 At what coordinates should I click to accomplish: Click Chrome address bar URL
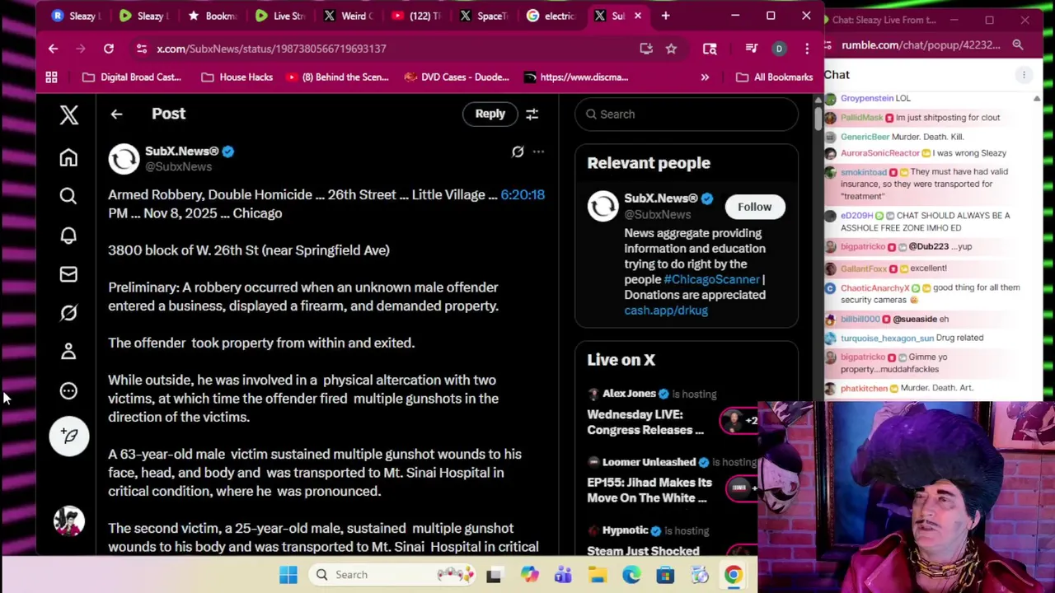(x=271, y=49)
